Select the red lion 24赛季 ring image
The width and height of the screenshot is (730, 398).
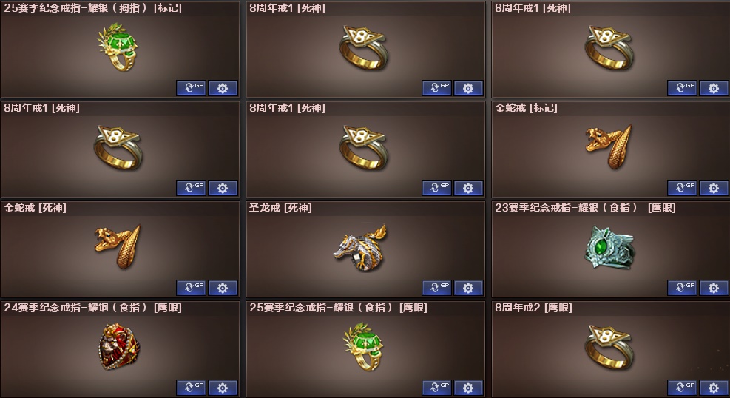pyautogui.click(x=119, y=347)
